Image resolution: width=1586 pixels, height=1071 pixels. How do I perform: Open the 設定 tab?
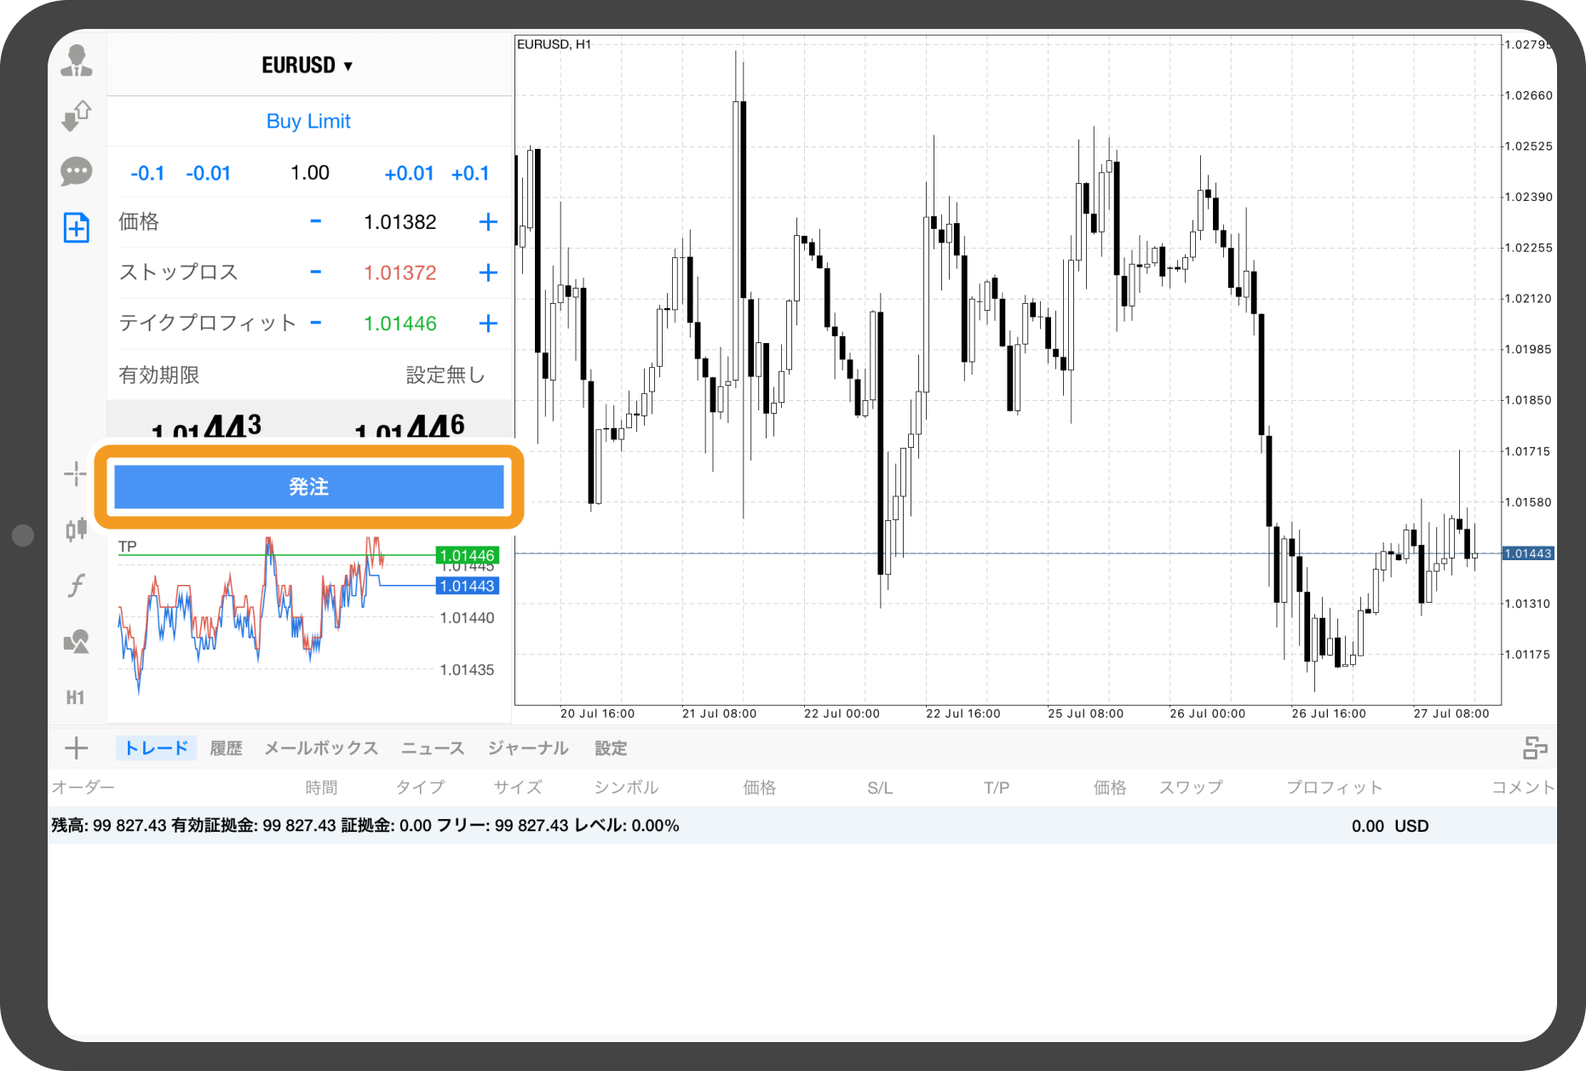(612, 748)
